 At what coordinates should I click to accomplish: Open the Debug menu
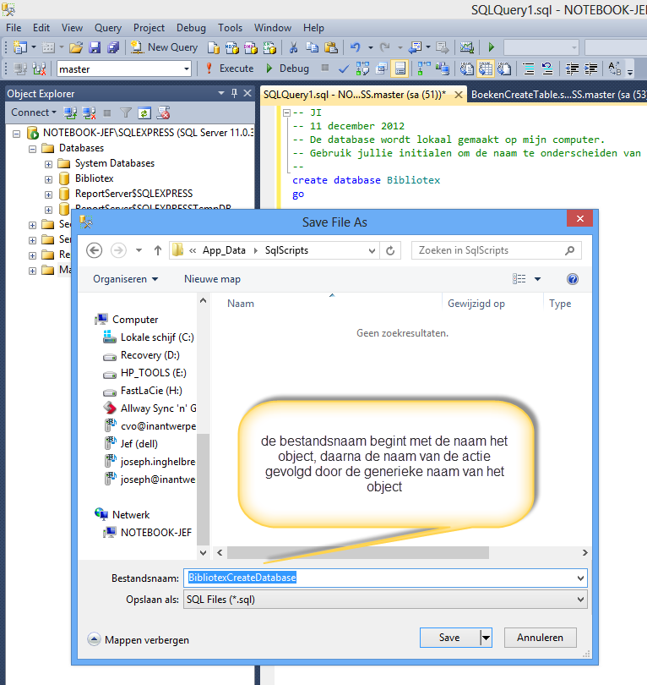point(191,28)
